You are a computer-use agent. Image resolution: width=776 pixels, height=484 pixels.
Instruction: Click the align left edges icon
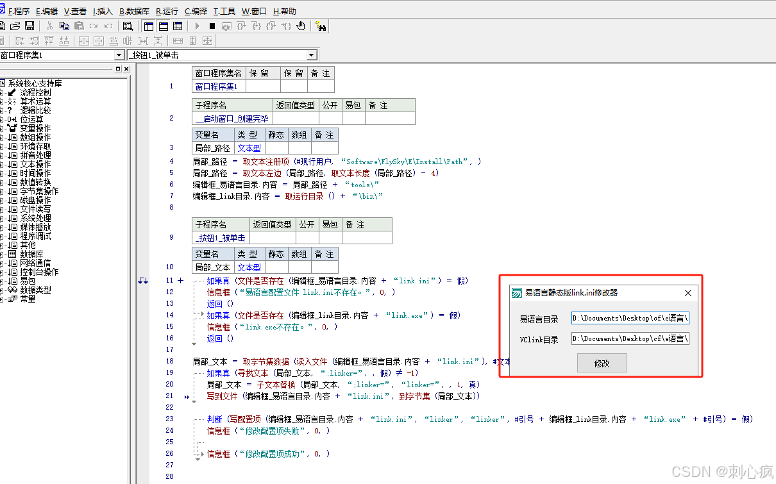click(19, 40)
